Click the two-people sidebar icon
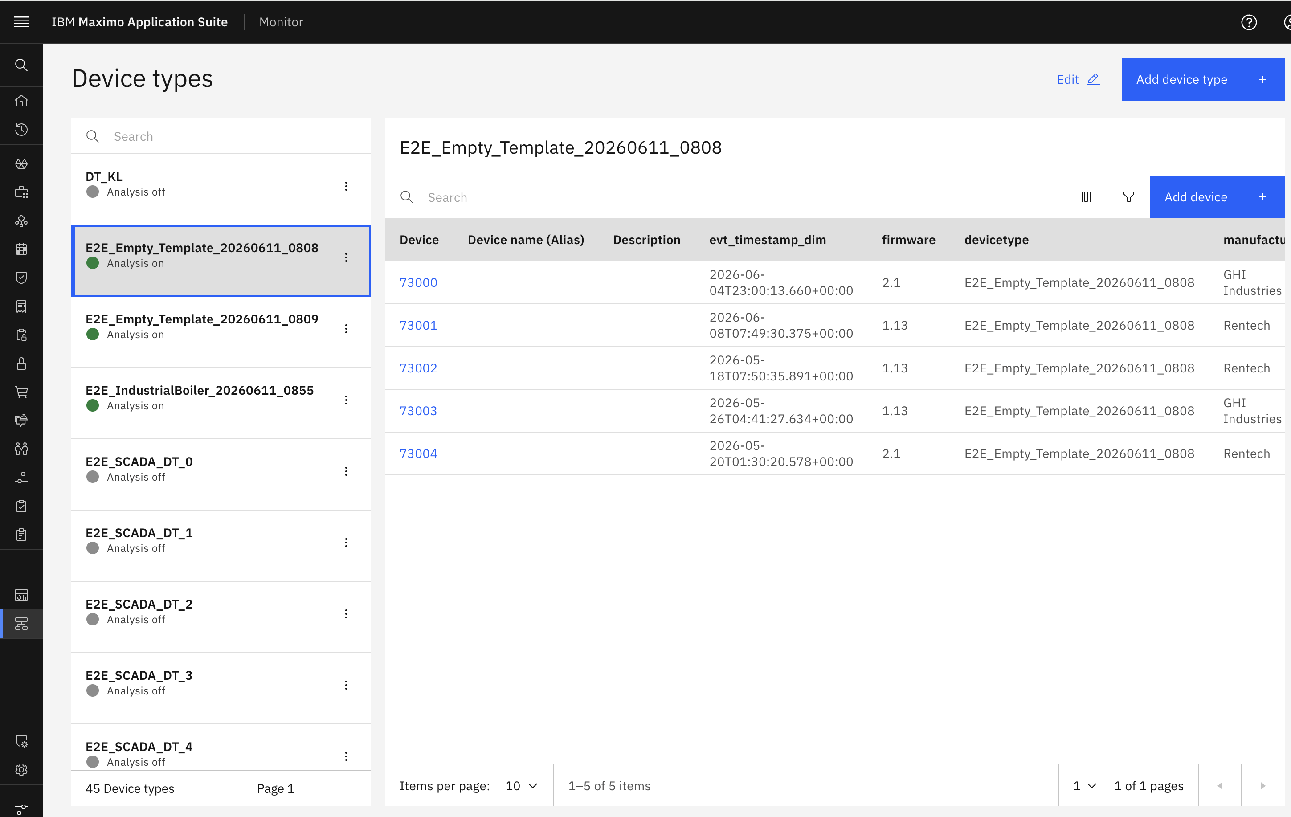 click(21, 449)
